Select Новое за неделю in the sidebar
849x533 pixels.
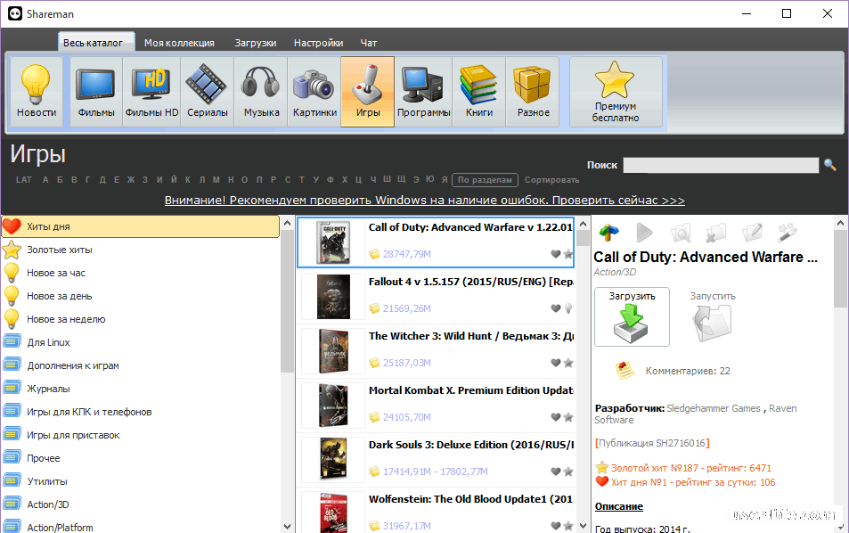pos(140,320)
